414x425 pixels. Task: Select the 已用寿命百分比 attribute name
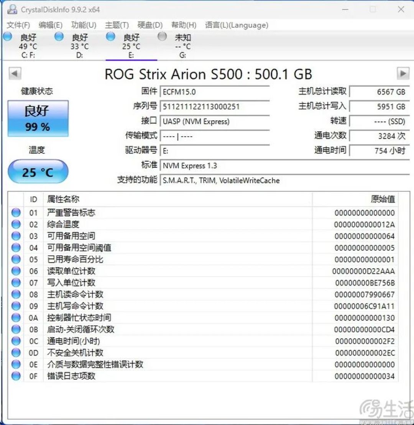[x=75, y=259]
